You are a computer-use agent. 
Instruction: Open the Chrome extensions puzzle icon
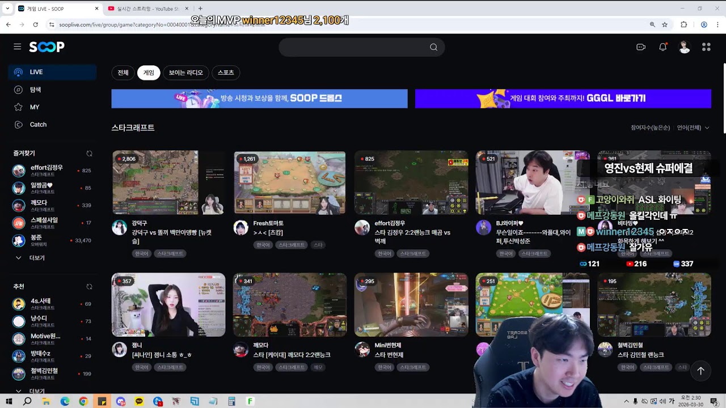point(684,25)
